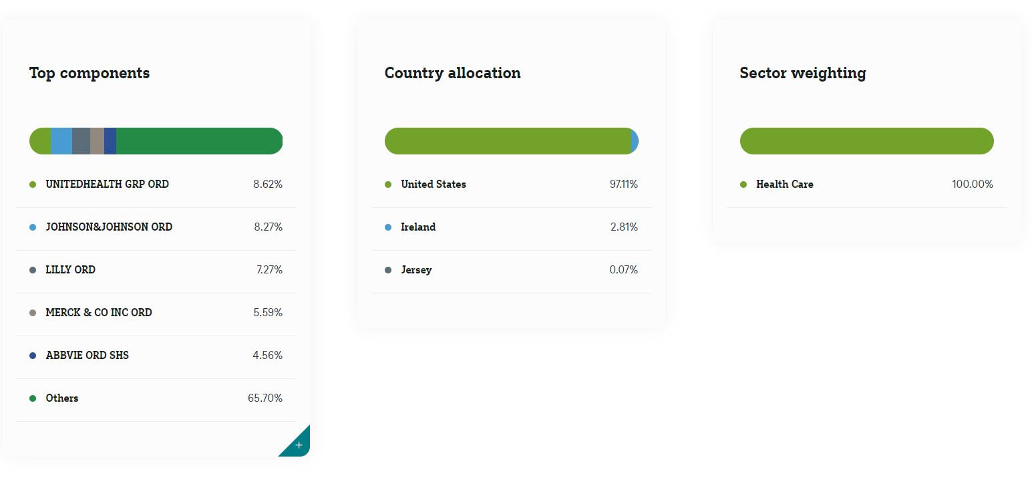Click the Country allocation heading
Viewport: 1034px width, 492px height.
[x=452, y=74]
